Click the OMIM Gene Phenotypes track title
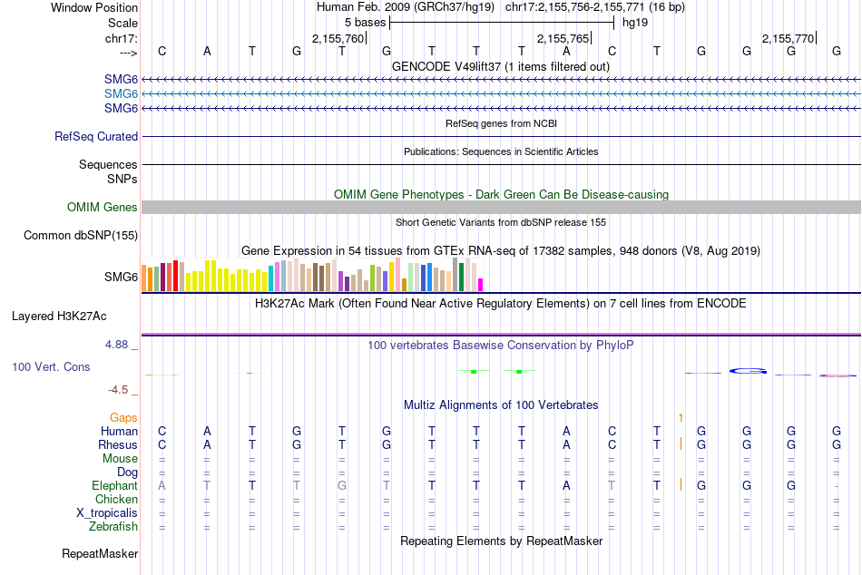The width and height of the screenshot is (862, 575). (x=502, y=195)
